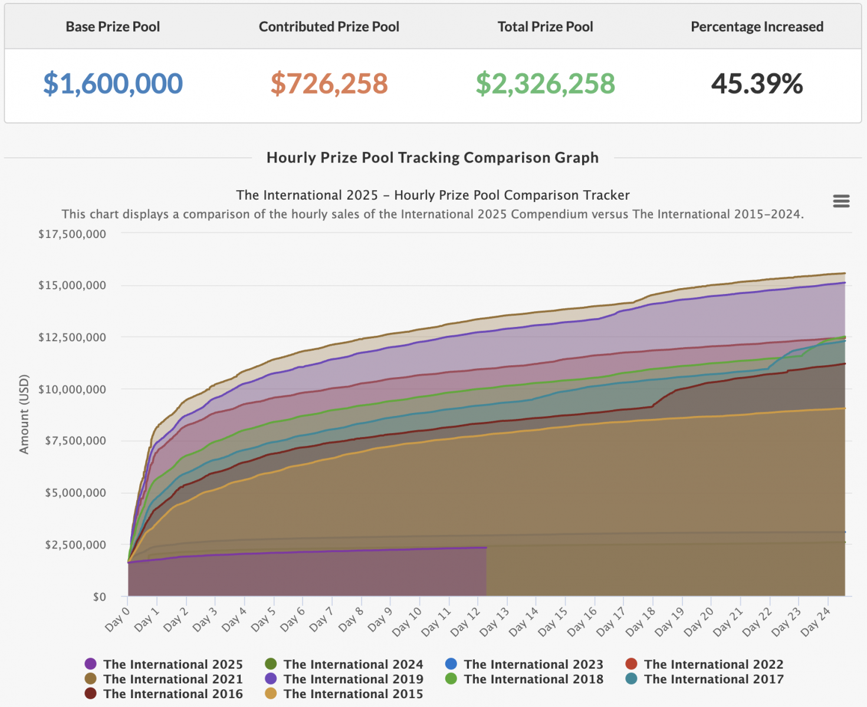Toggle The International 2017 series in legend
The height and width of the screenshot is (707, 867).
[705, 679]
